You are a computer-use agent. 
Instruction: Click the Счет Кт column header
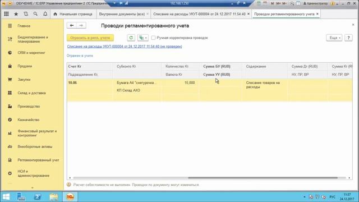(x=90, y=66)
